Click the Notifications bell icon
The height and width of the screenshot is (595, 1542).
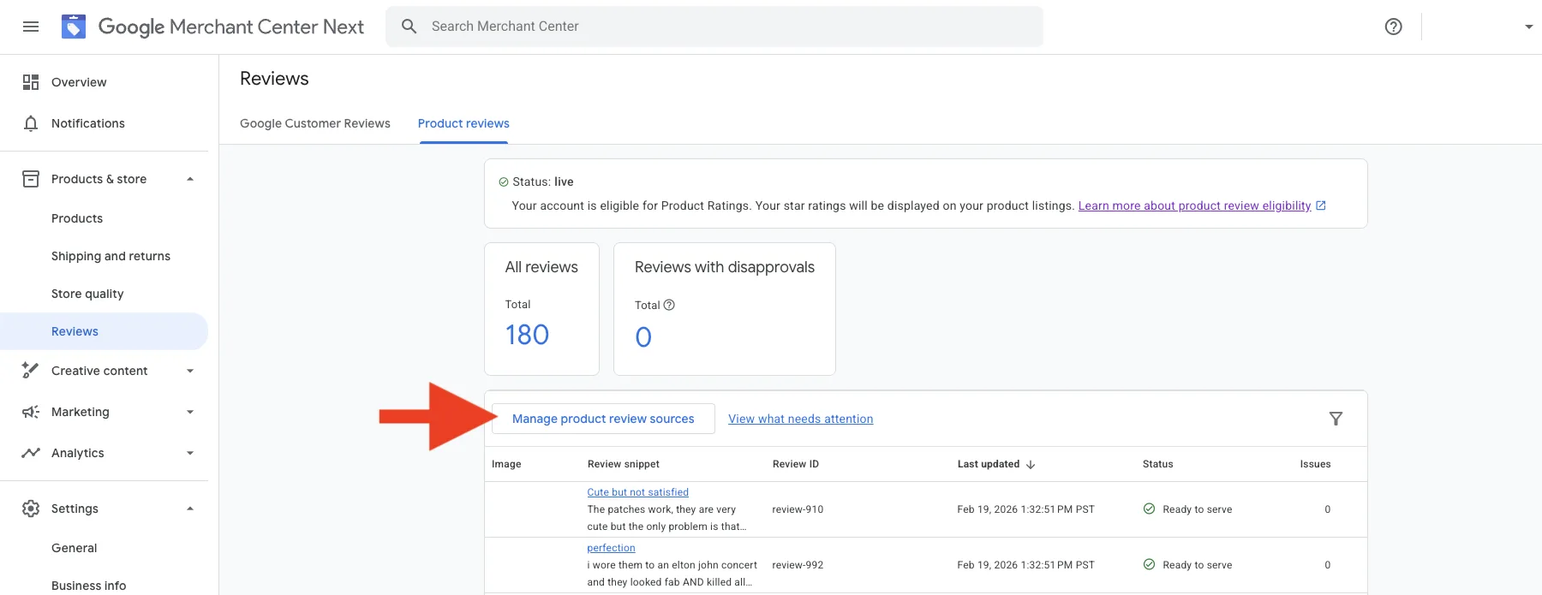coord(31,123)
